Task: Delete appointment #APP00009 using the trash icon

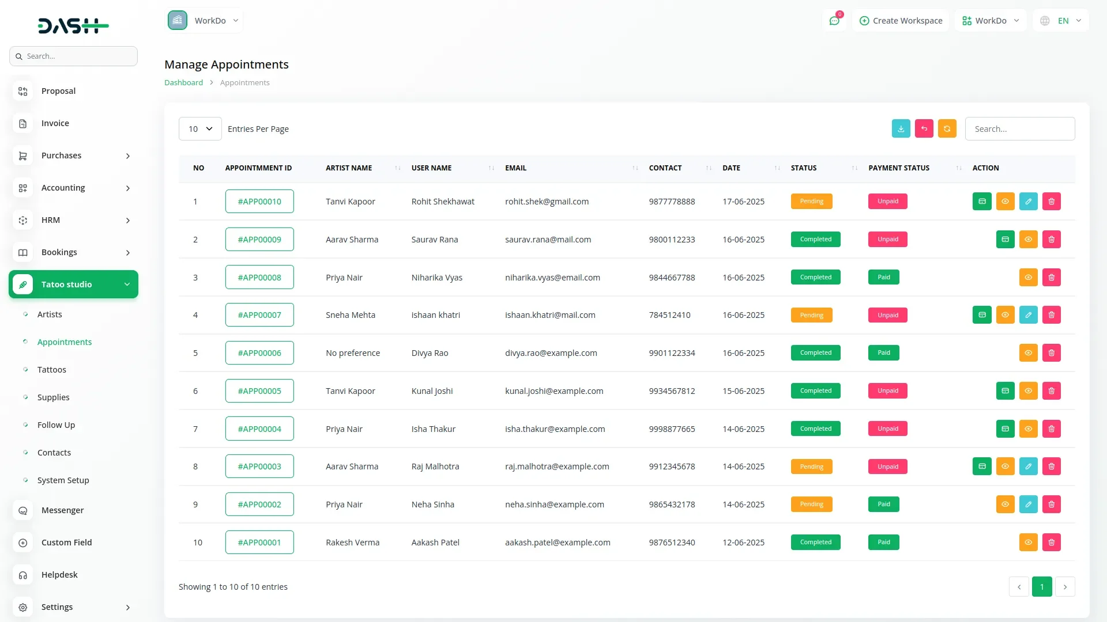Action: pyautogui.click(x=1051, y=240)
